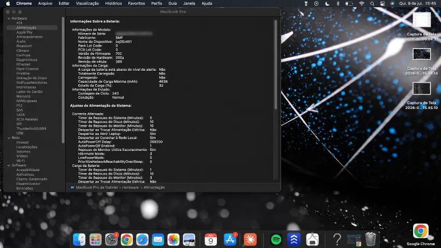Screen dimensions: 441x248
Task: Select Alimentação in the sidebar
Action: (x=32, y=27)
